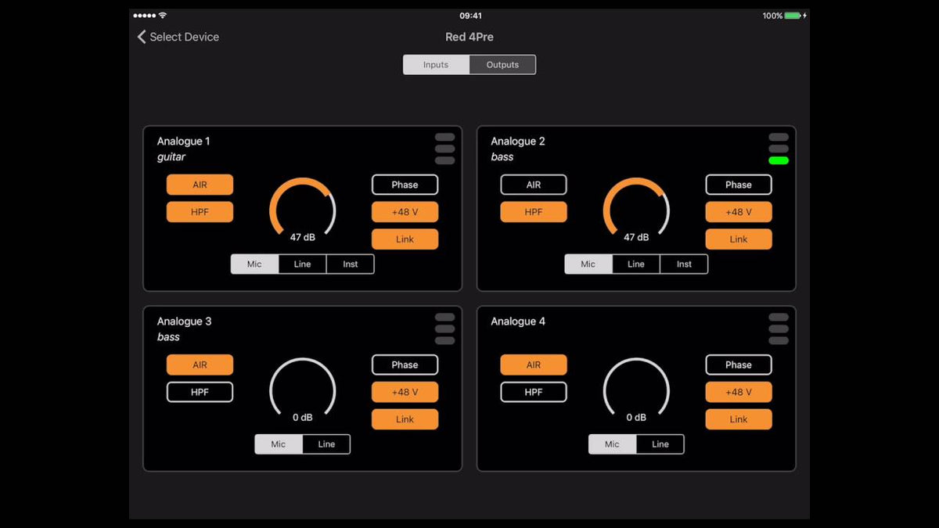Select Mic input for Analogue 4
Viewport: 939px width, 528px height.
click(612, 444)
